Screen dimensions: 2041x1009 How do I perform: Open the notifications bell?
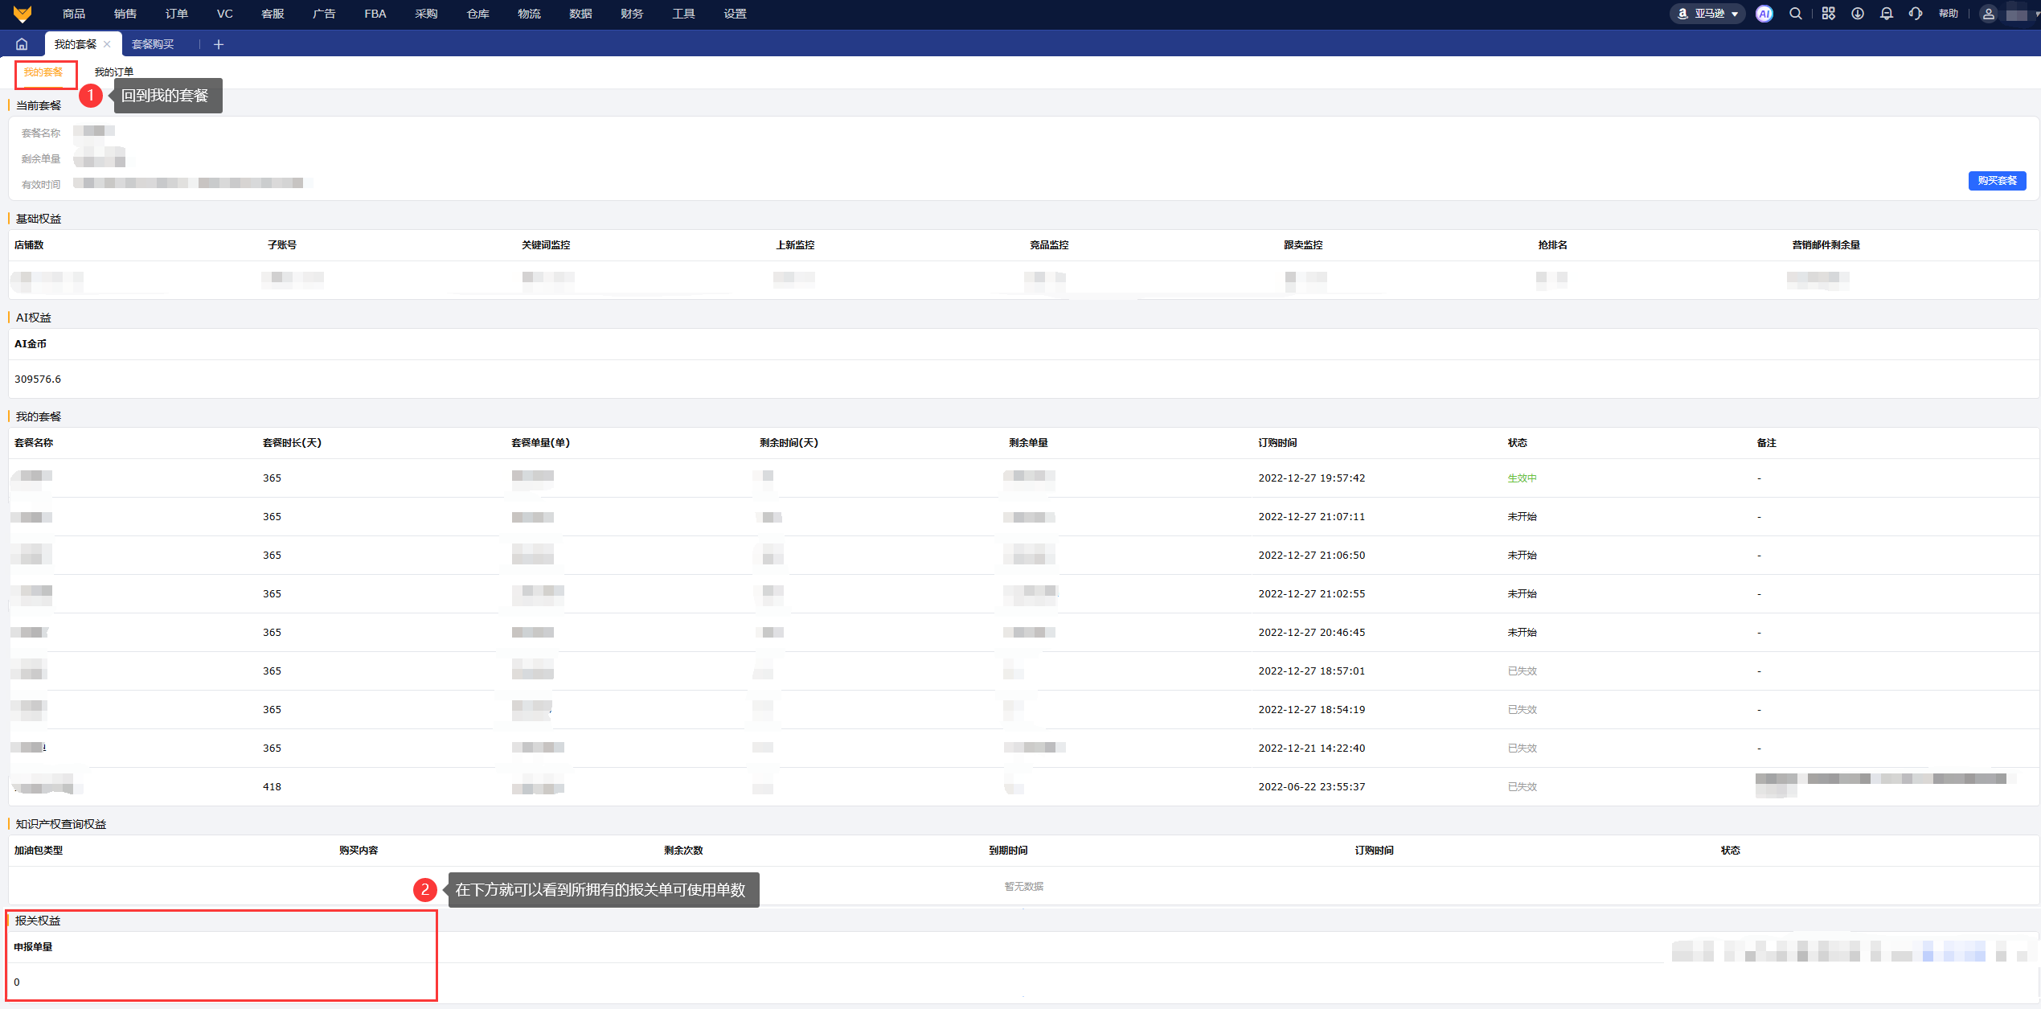(1887, 14)
